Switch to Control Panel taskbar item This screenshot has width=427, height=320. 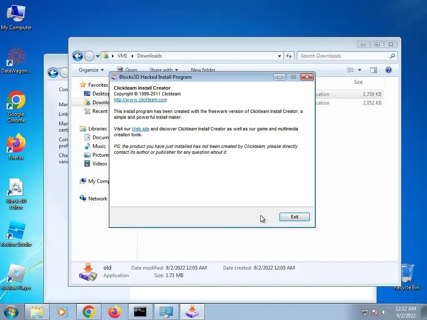[x=166, y=312]
